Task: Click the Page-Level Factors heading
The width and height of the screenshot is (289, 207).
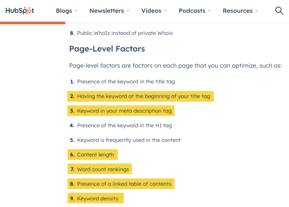Action: (x=107, y=49)
